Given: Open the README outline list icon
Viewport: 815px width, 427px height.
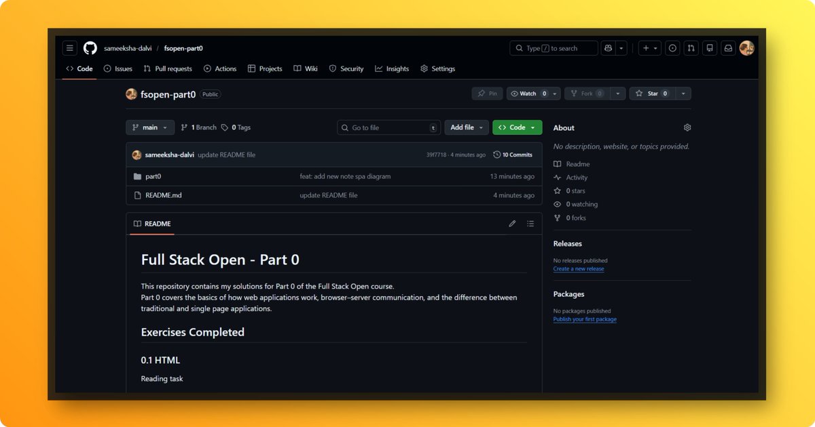Looking at the screenshot, I should (530, 224).
